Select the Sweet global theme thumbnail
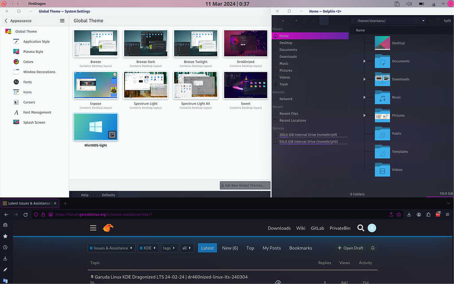This screenshot has height=284, width=454. point(246,85)
